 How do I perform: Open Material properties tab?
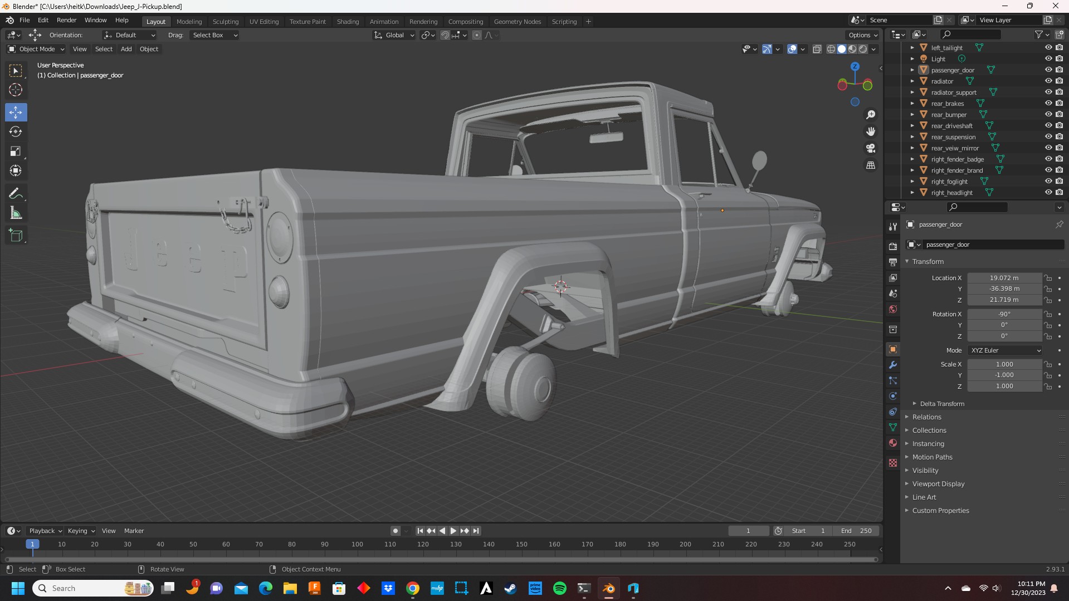coord(893,443)
